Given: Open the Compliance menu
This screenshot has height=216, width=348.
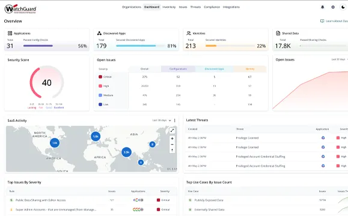Looking at the screenshot, I should 212,7.
